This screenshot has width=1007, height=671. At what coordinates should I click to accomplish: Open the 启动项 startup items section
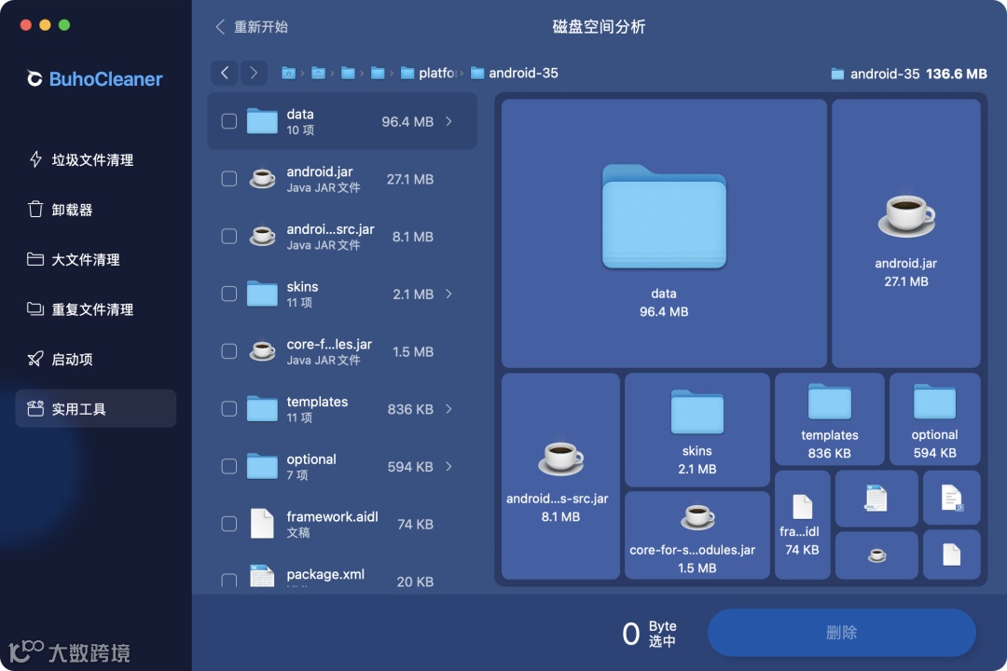[x=95, y=359]
